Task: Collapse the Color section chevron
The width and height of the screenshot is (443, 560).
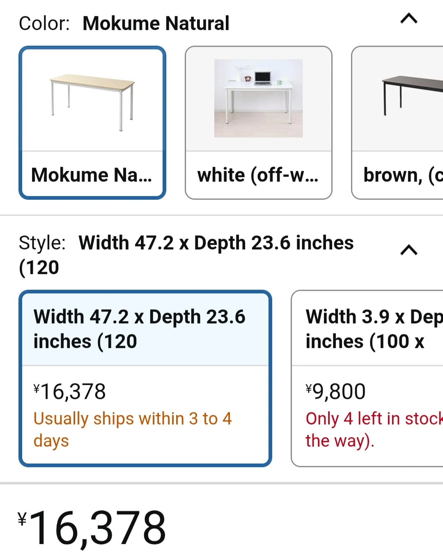Action: pos(409,19)
